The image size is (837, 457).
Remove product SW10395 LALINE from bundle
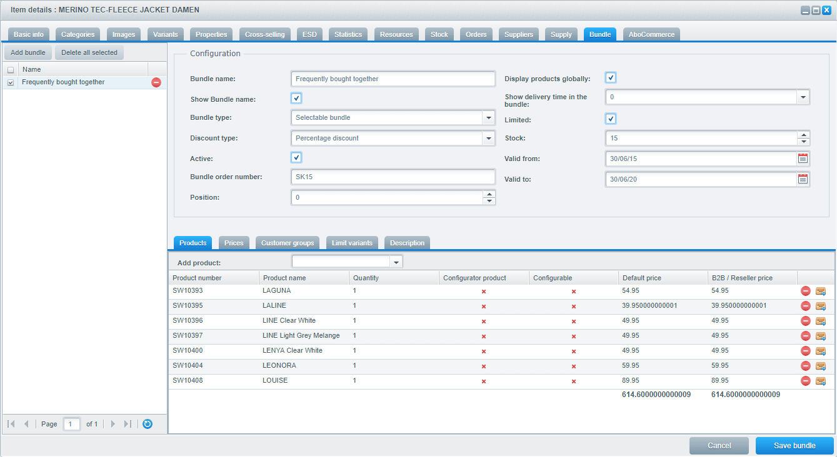[x=806, y=306]
